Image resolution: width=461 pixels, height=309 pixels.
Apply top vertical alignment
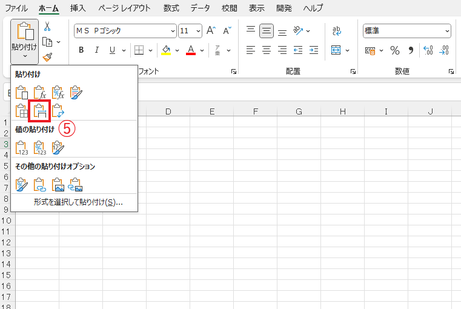pyautogui.click(x=251, y=30)
